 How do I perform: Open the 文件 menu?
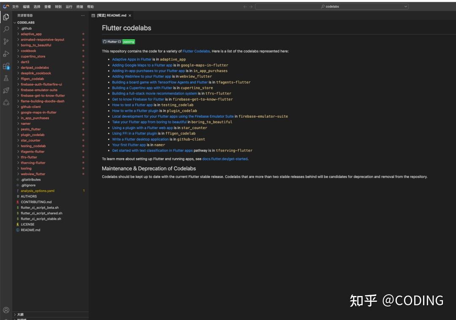pyautogui.click(x=16, y=6)
